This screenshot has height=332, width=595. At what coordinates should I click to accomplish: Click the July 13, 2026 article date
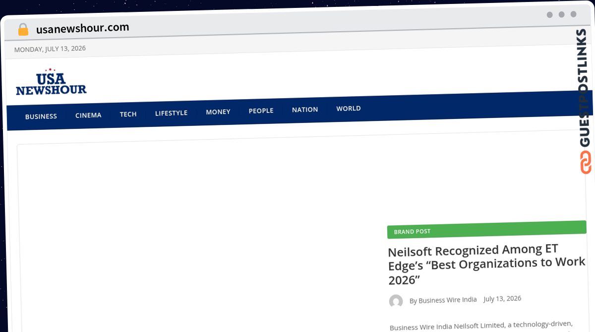(502, 298)
